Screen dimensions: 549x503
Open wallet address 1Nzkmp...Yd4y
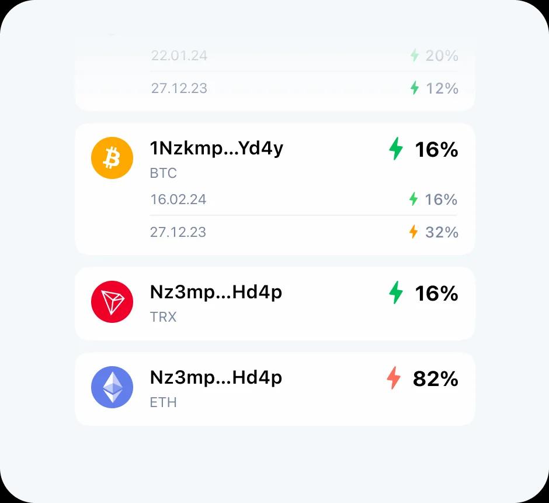(x=216, y=149)
